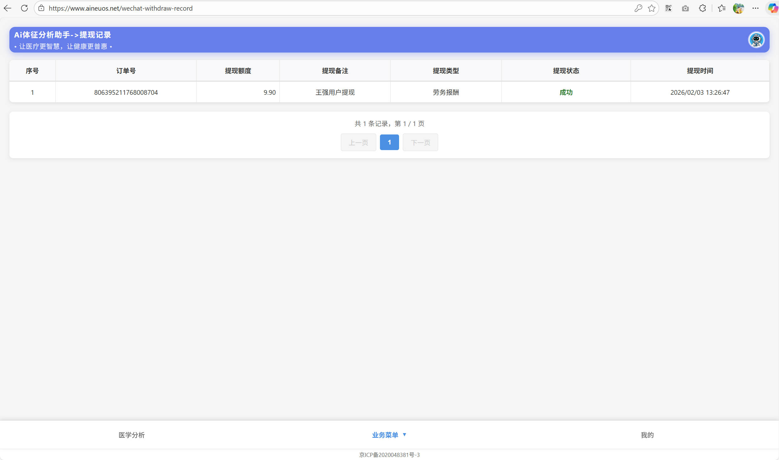
Task: Click the 上一页 pagination button
Action: coord(358,143)
